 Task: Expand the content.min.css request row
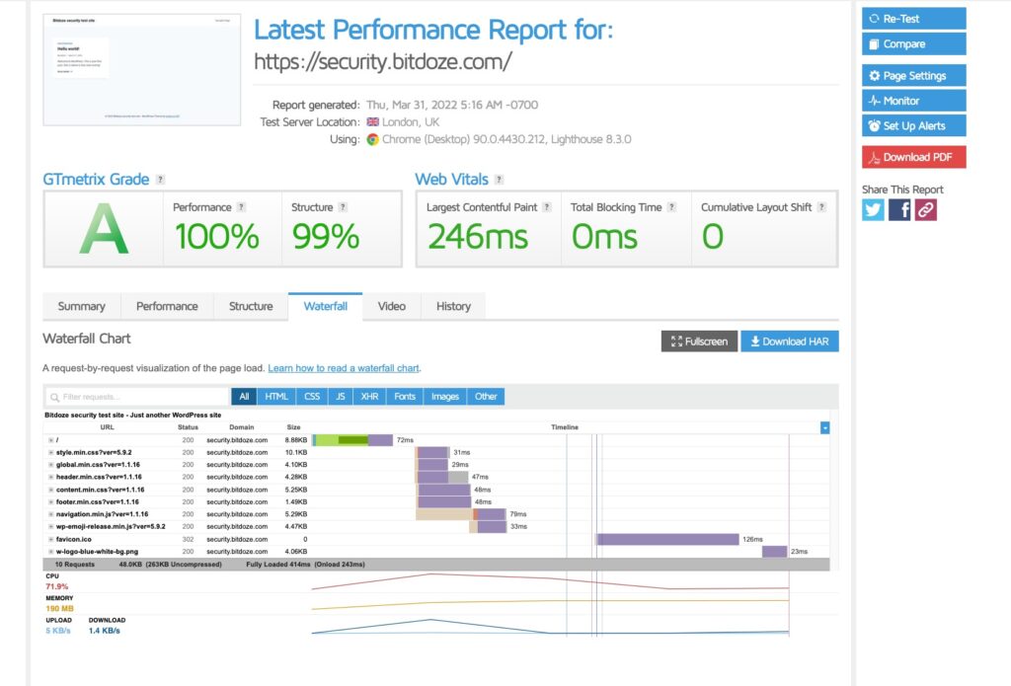click(51, 490)
